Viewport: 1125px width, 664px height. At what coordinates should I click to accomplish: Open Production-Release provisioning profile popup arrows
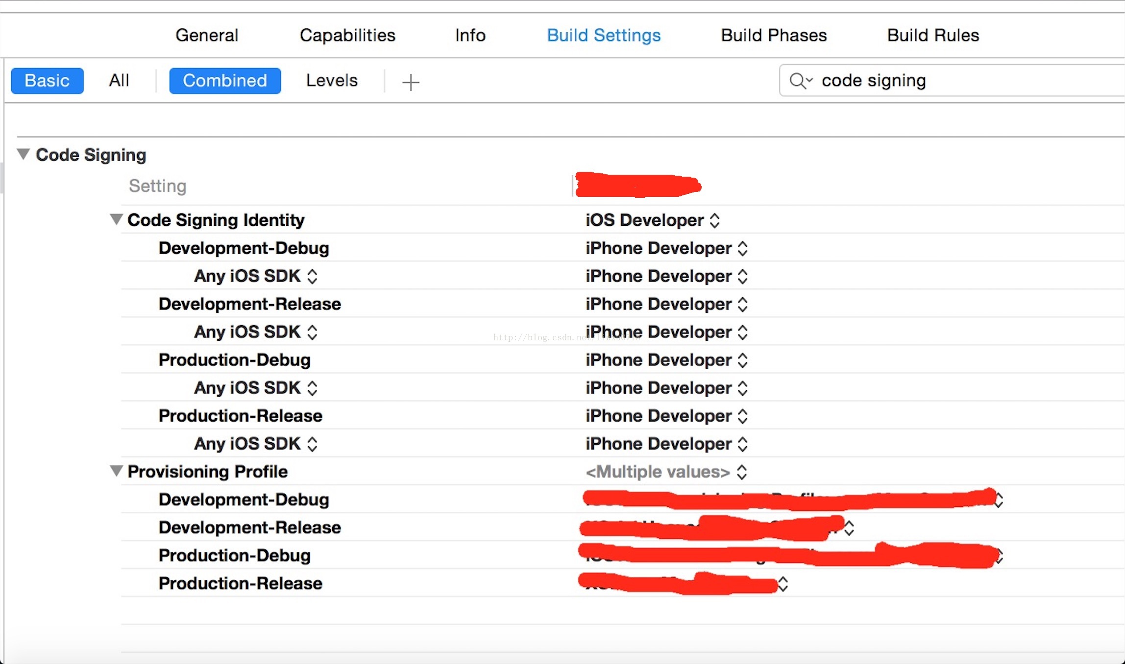pyautogui.click(x=783, y=584)
